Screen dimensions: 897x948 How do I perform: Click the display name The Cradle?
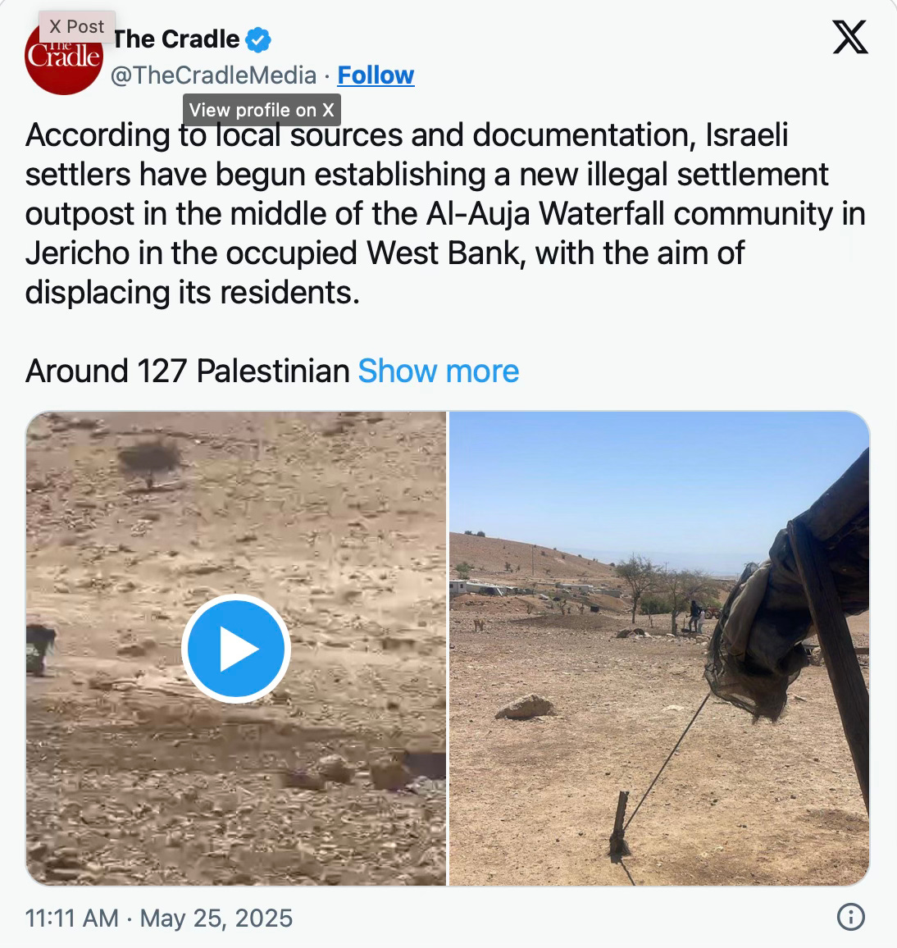176,39
